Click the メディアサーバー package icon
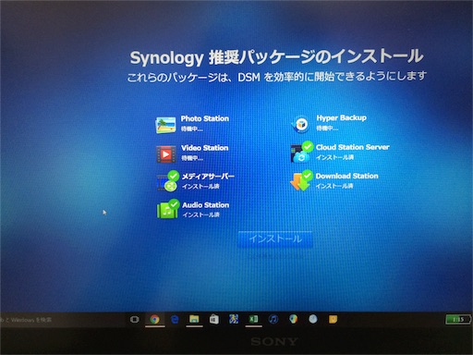473x355 pixels. 167,182
